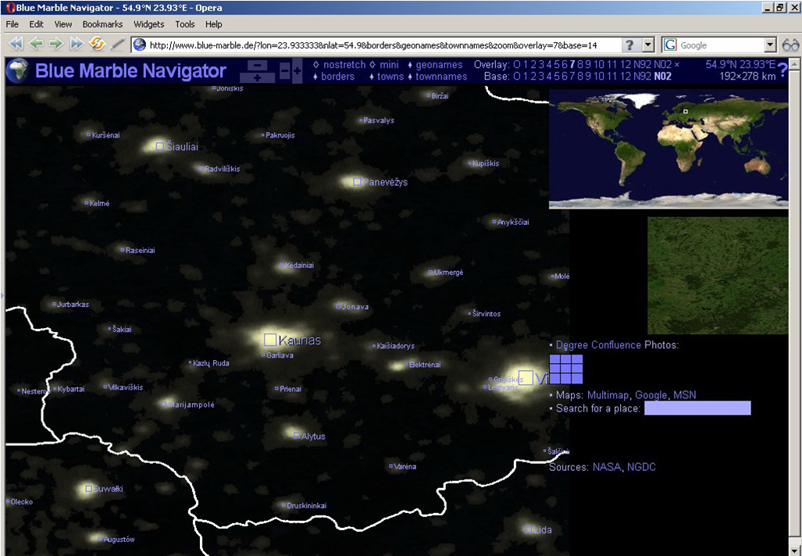
Task: Open the Widgets menu
Action: [148, 24]
